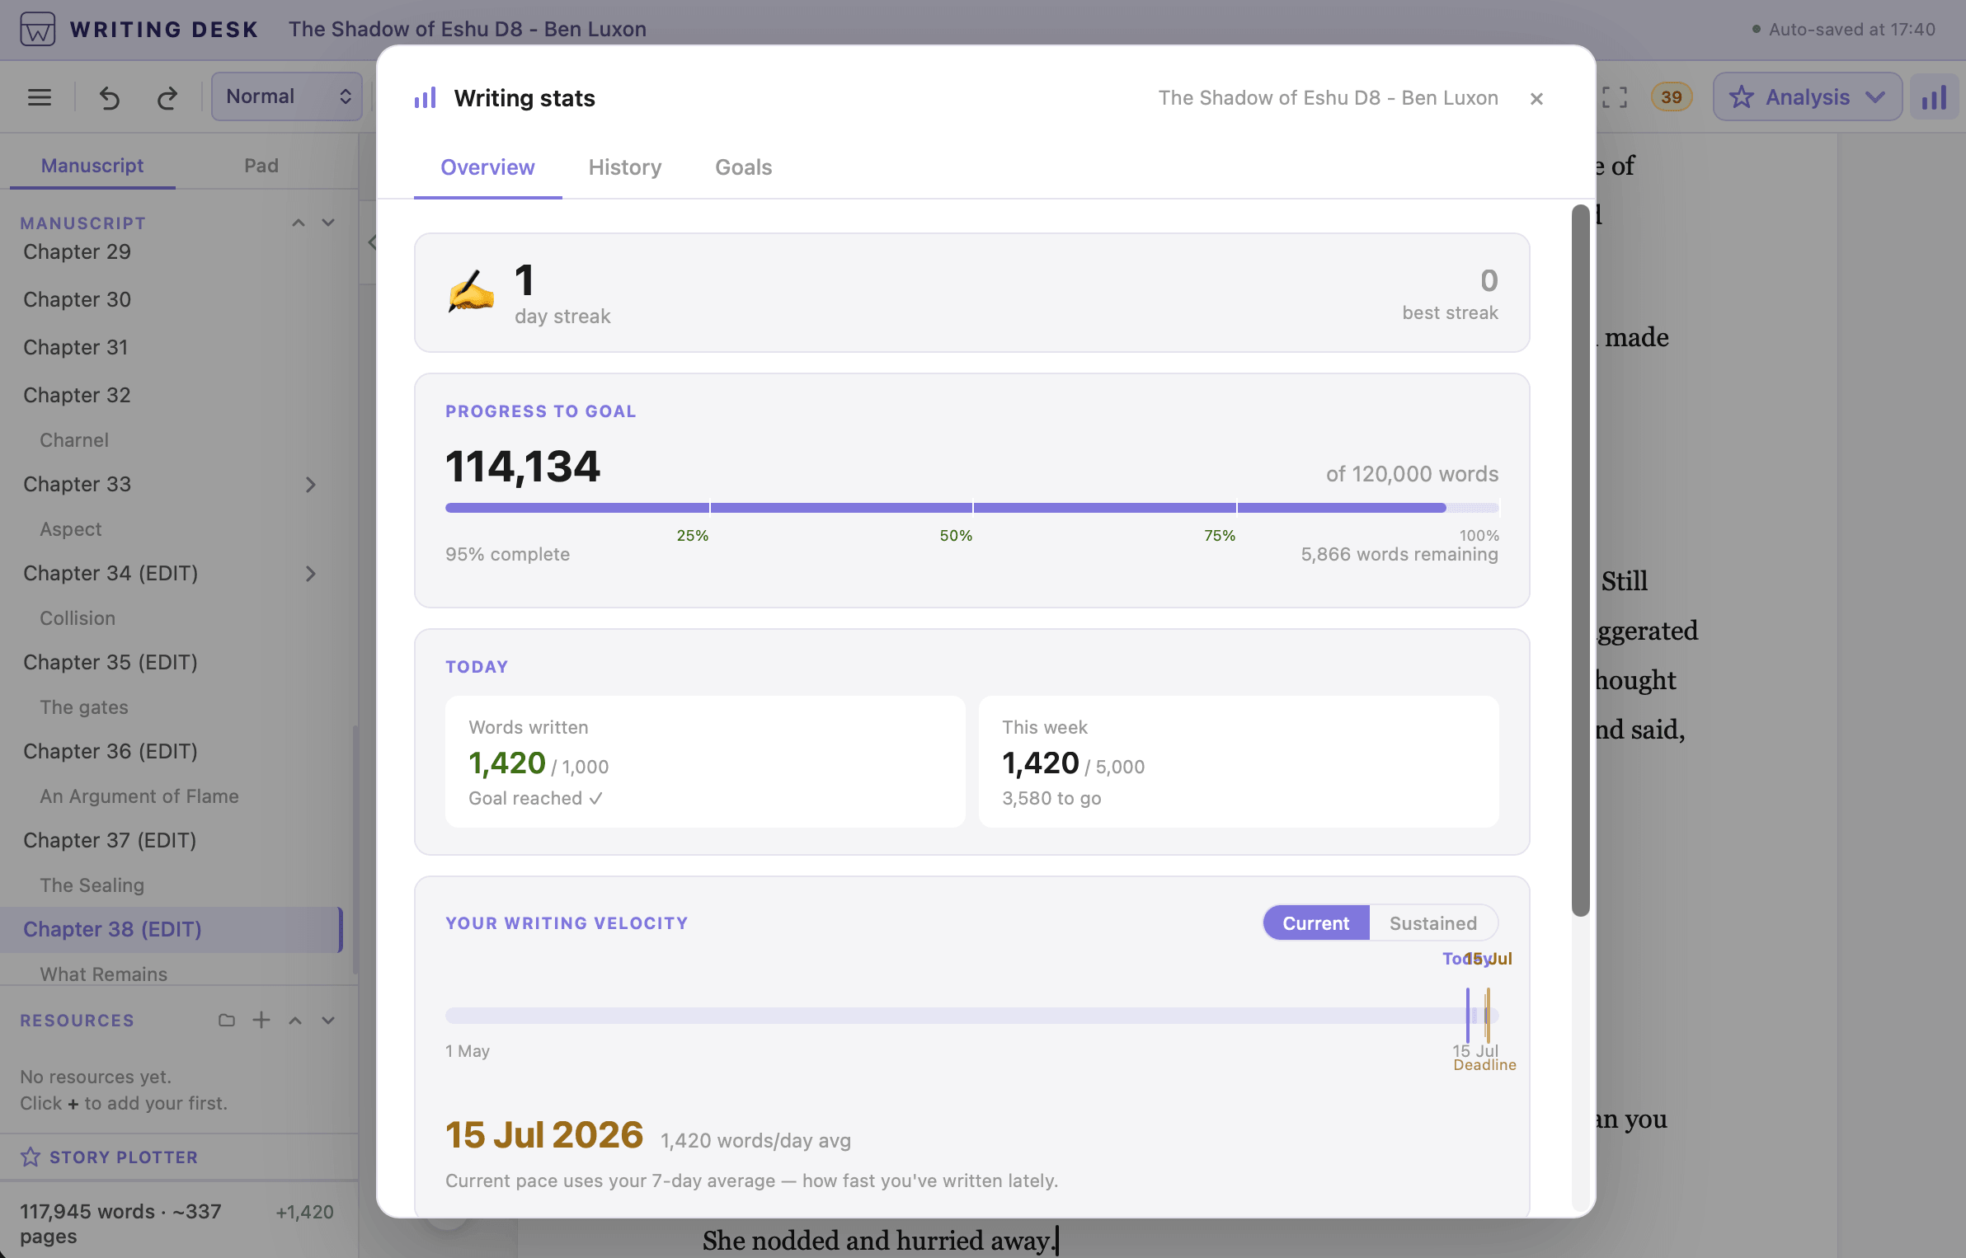The height and width of the screenshot is (1258, 1966).
Task: Click the Words written today card
Action: click(705, 762)
